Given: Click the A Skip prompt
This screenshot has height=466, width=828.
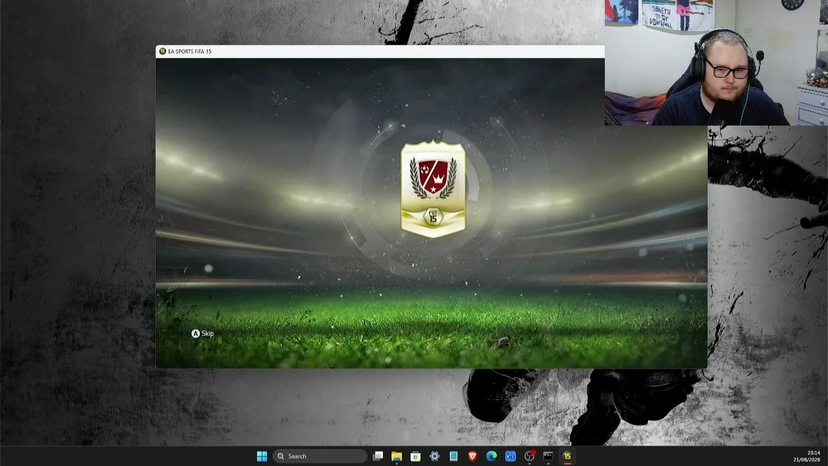Looking at the screenshot, I should pyautogui.click(x=202, y=333).
